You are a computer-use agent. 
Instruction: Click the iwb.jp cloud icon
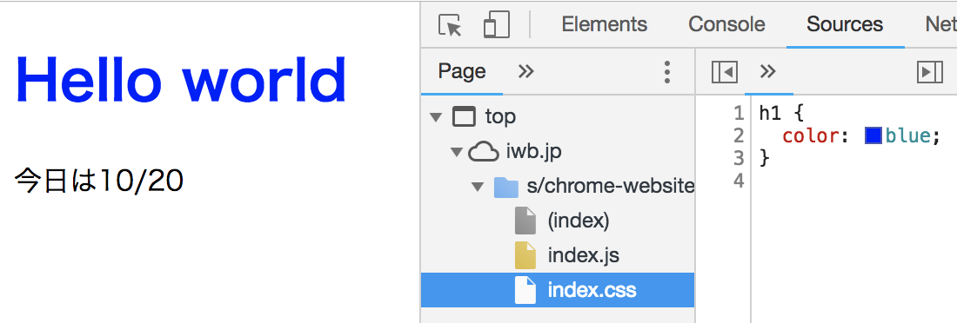click(484, 152)
